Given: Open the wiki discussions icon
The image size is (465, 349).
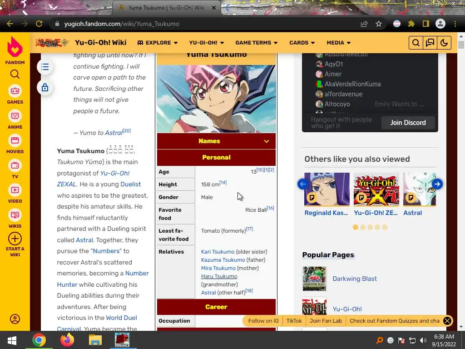Looking at the screenshot, I should pyautogui.click(x=430, y=43).
